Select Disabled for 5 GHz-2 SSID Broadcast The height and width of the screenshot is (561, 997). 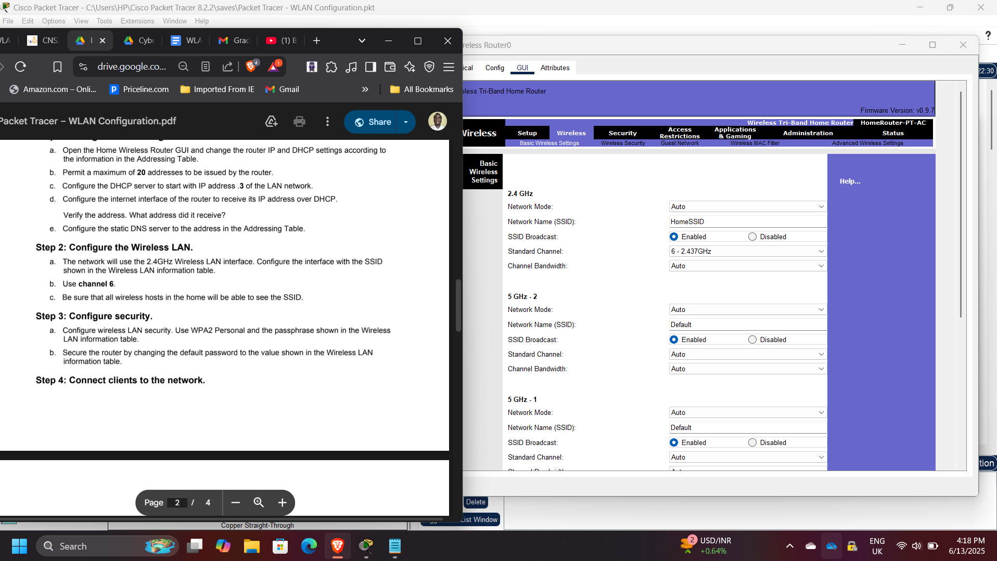pos(753,339)
